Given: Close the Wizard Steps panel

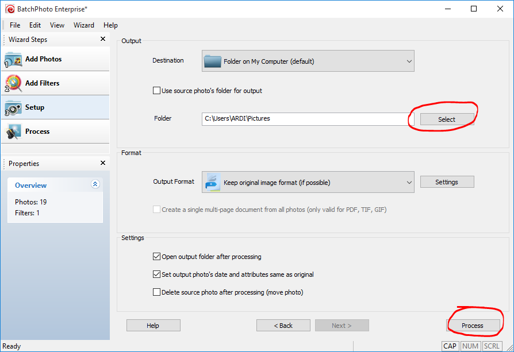Looking at the screenshot, I should coord(103,39).
